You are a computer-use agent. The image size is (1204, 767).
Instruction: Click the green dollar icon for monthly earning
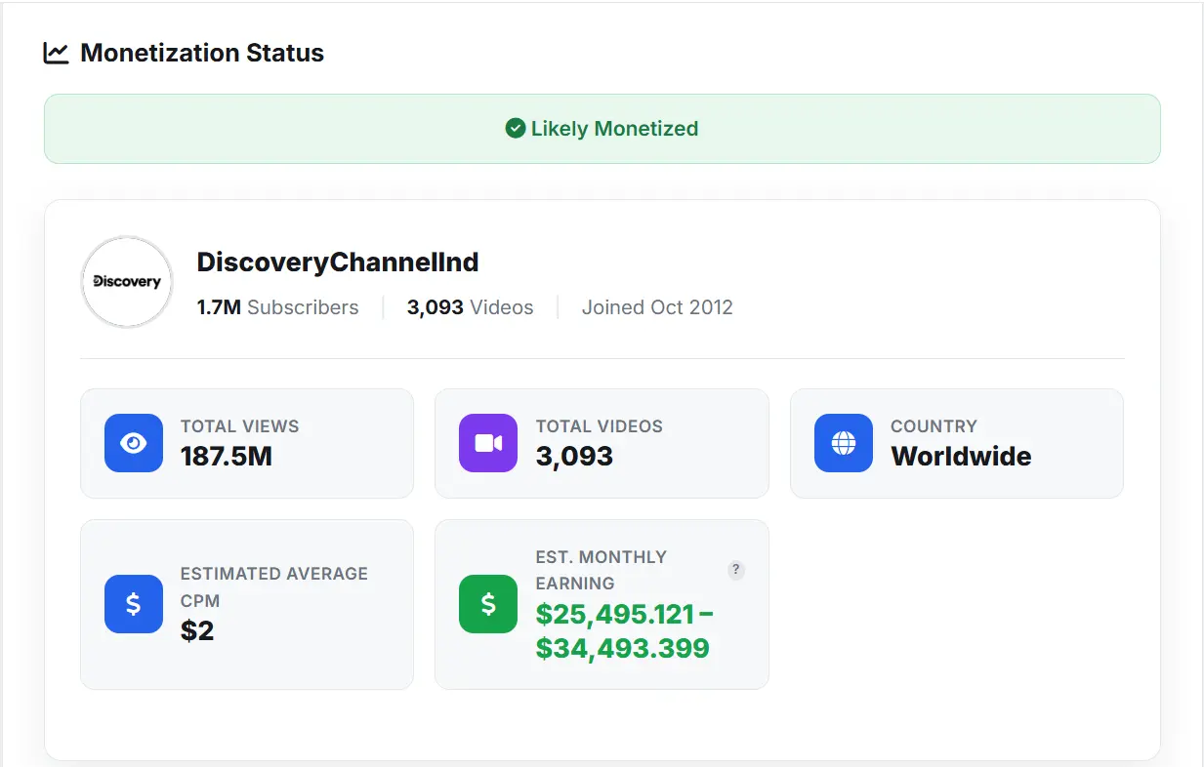click(488, 604)
